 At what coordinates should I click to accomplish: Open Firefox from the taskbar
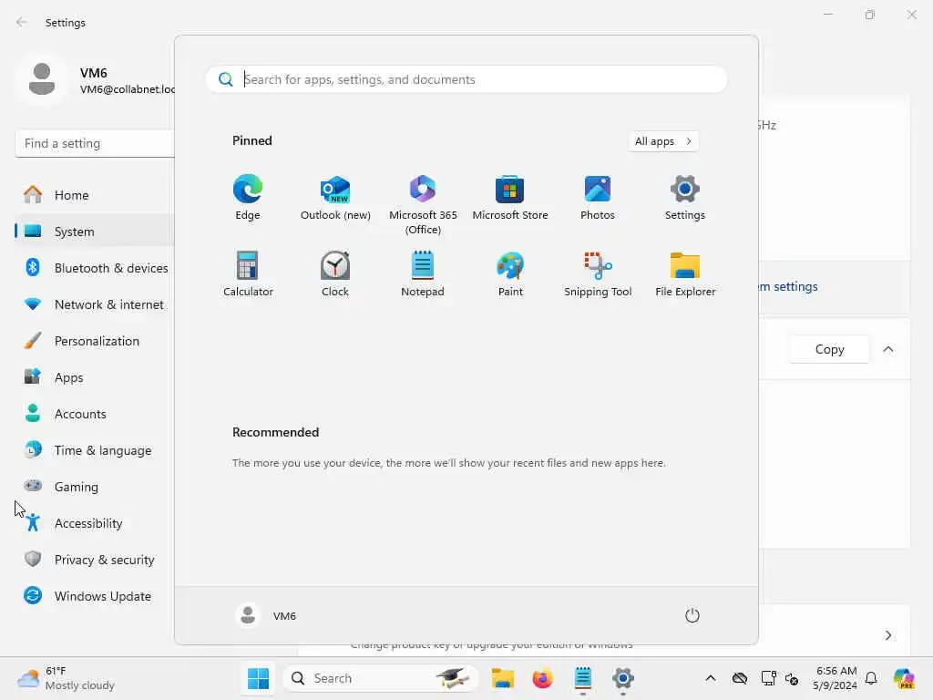click(x=543, y=678)
